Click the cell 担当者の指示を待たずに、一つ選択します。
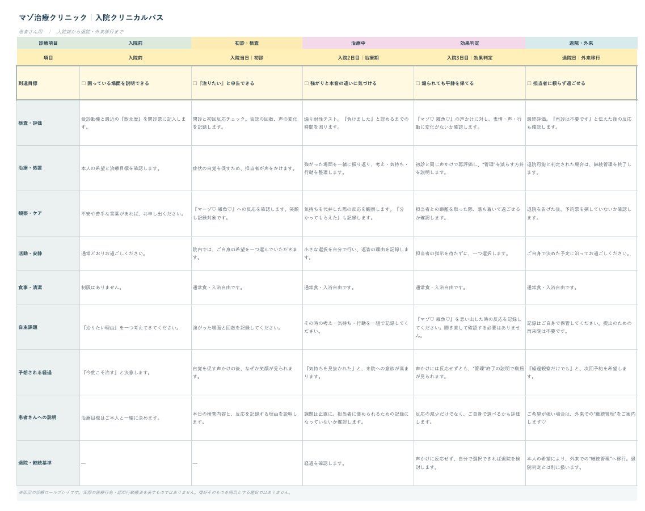This screenshot has height=511, width=645. 469,254
